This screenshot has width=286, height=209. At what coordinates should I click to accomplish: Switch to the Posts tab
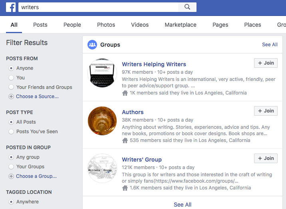pyautogui.click(x=40, y=25)
